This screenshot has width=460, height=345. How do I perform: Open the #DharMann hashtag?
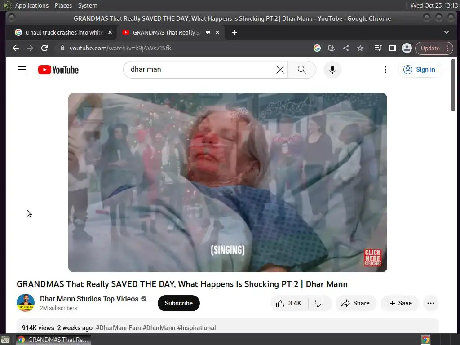pos(159,328)
